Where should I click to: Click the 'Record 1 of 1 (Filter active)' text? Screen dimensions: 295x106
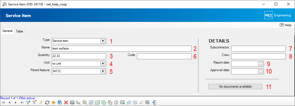[x=18, y=98]
